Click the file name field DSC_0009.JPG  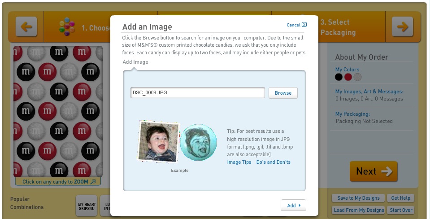[x=198, y=93]
